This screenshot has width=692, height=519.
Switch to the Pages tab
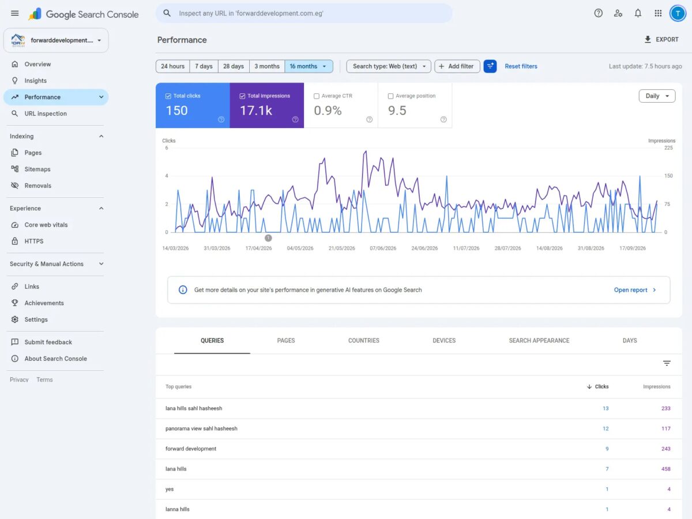[286, 341]
